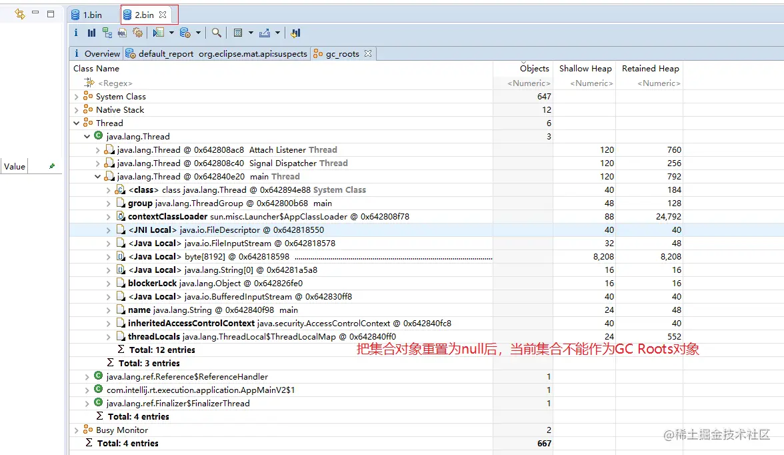Sort by the Objects column header
Viewport: 784px width, 455px height.
(x=534, y=69)
